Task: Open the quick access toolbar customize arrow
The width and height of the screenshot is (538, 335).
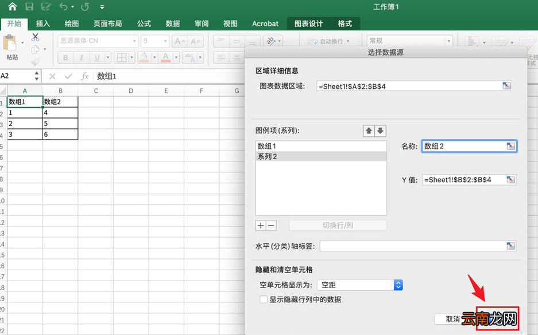Action: 102,7
